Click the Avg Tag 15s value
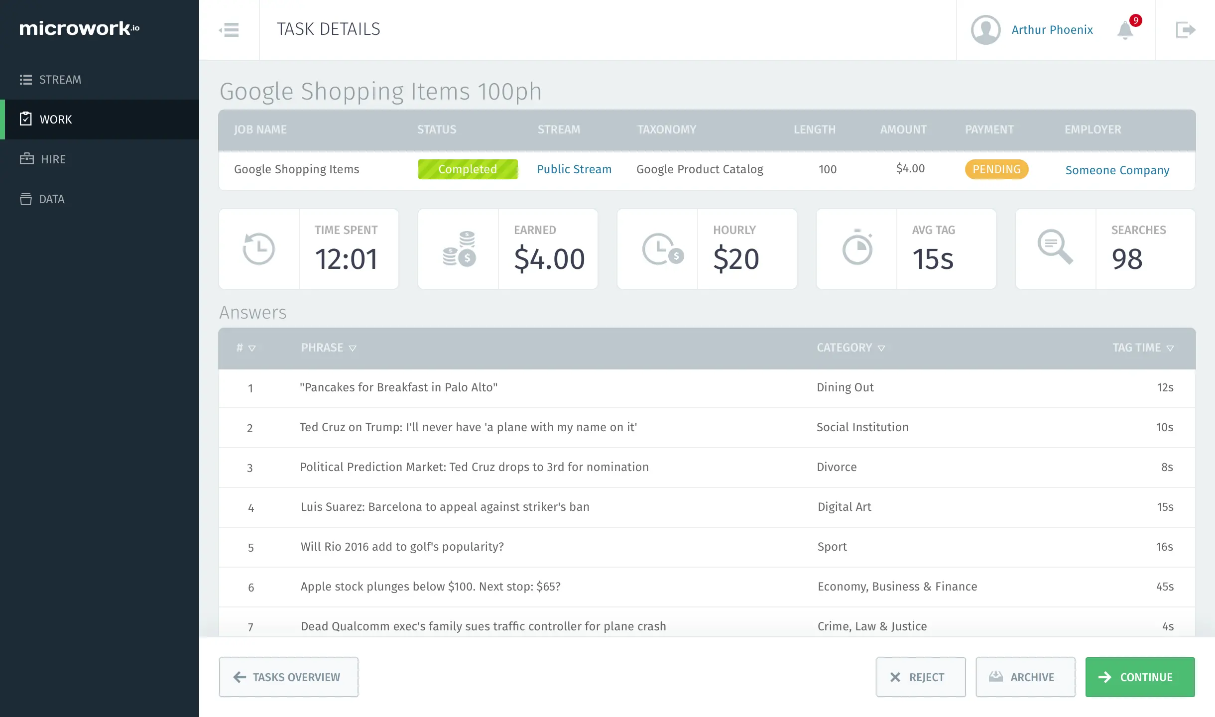 (x=933, y=259)
